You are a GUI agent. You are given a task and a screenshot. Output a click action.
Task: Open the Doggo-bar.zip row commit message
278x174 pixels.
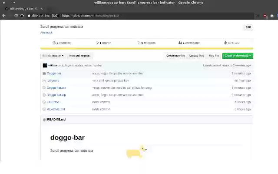(x=118, y=95)
